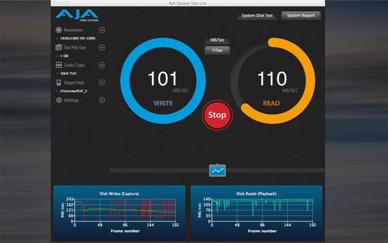Screen dimensions: 388x243
Task: Click the Target Disk label
Action: point(74,83)
